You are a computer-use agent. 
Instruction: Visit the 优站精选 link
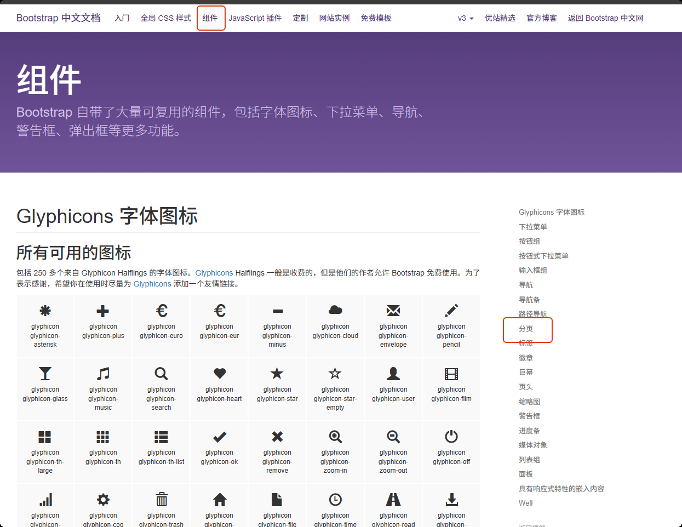[x=500, y=18]
